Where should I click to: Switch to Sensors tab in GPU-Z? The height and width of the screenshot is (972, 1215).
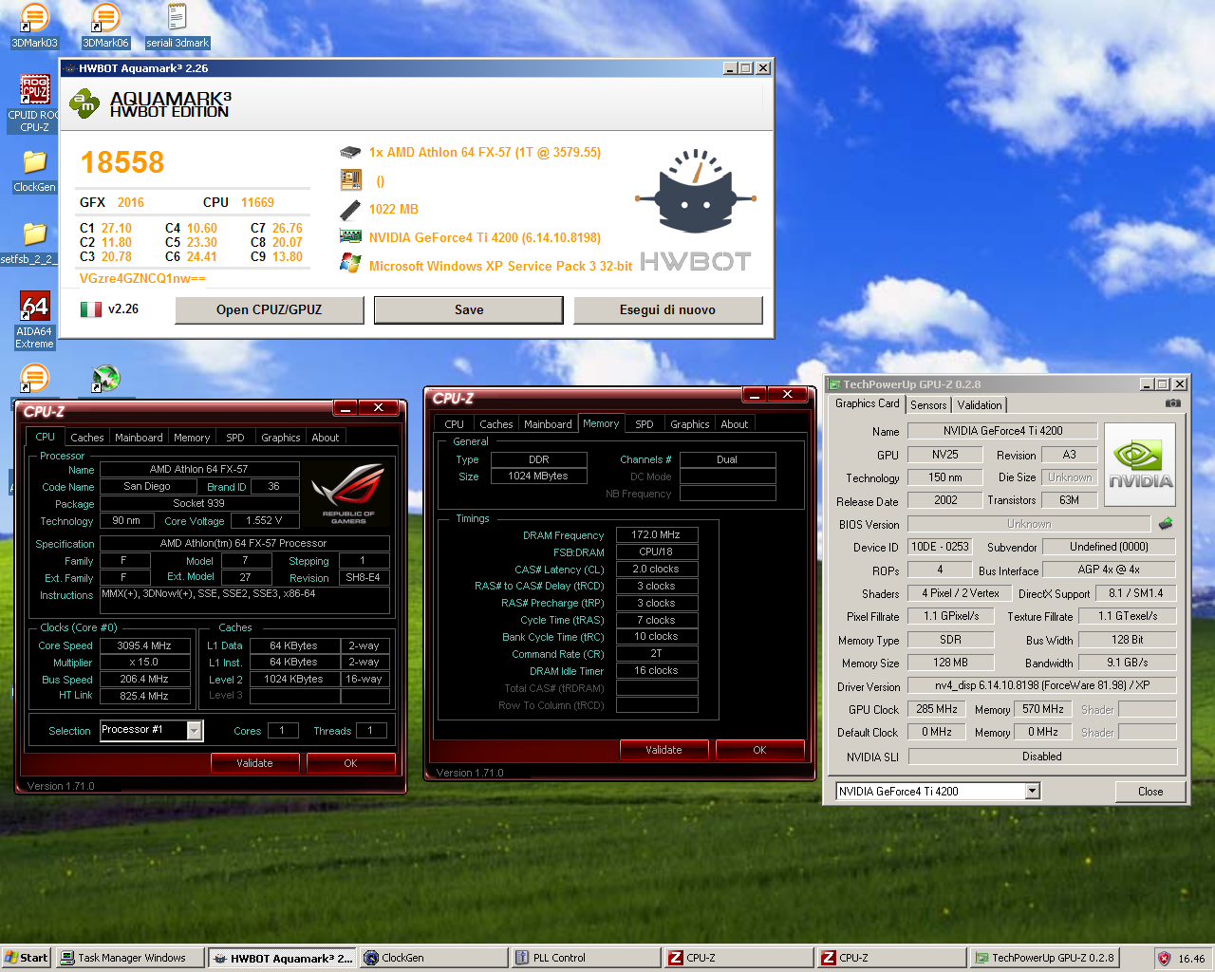pos(928,405)
